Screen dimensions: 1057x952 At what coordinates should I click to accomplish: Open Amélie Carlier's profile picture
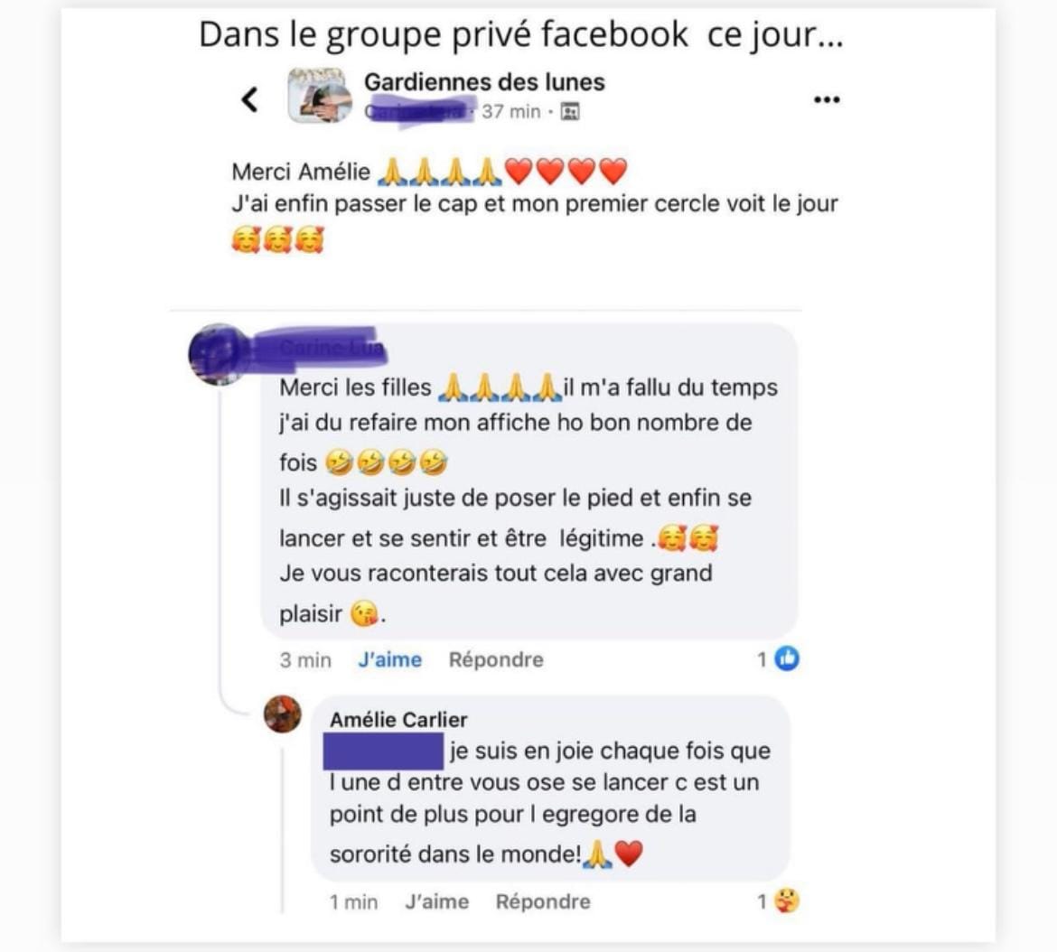(283, 714)
